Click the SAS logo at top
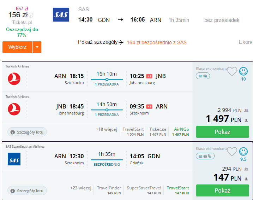253x200 pixels. click(61, 15)
